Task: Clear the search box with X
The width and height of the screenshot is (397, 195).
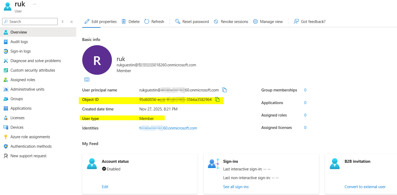Action: 62,22
